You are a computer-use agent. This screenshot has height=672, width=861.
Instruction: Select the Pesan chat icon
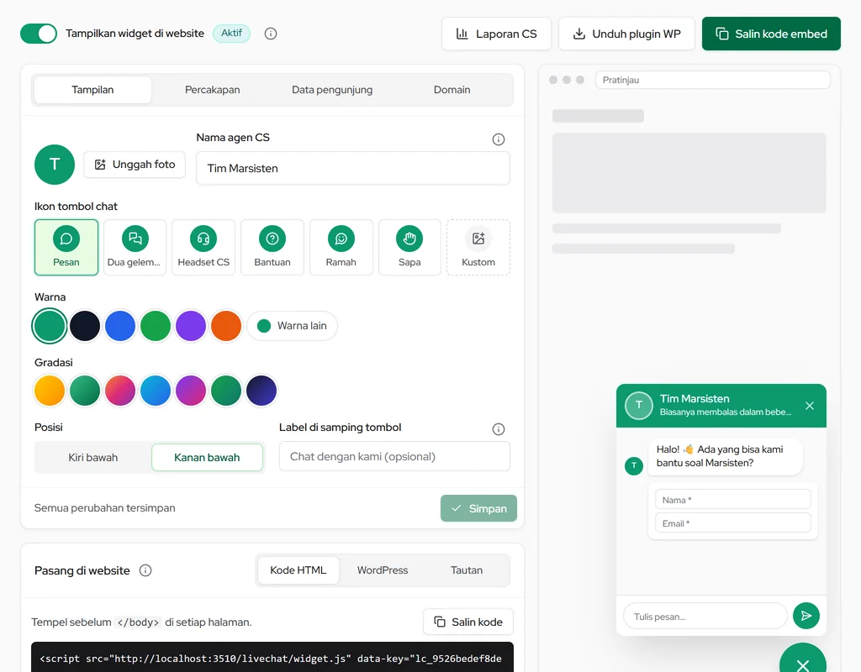pyautogui.click(x=66, y=248)
